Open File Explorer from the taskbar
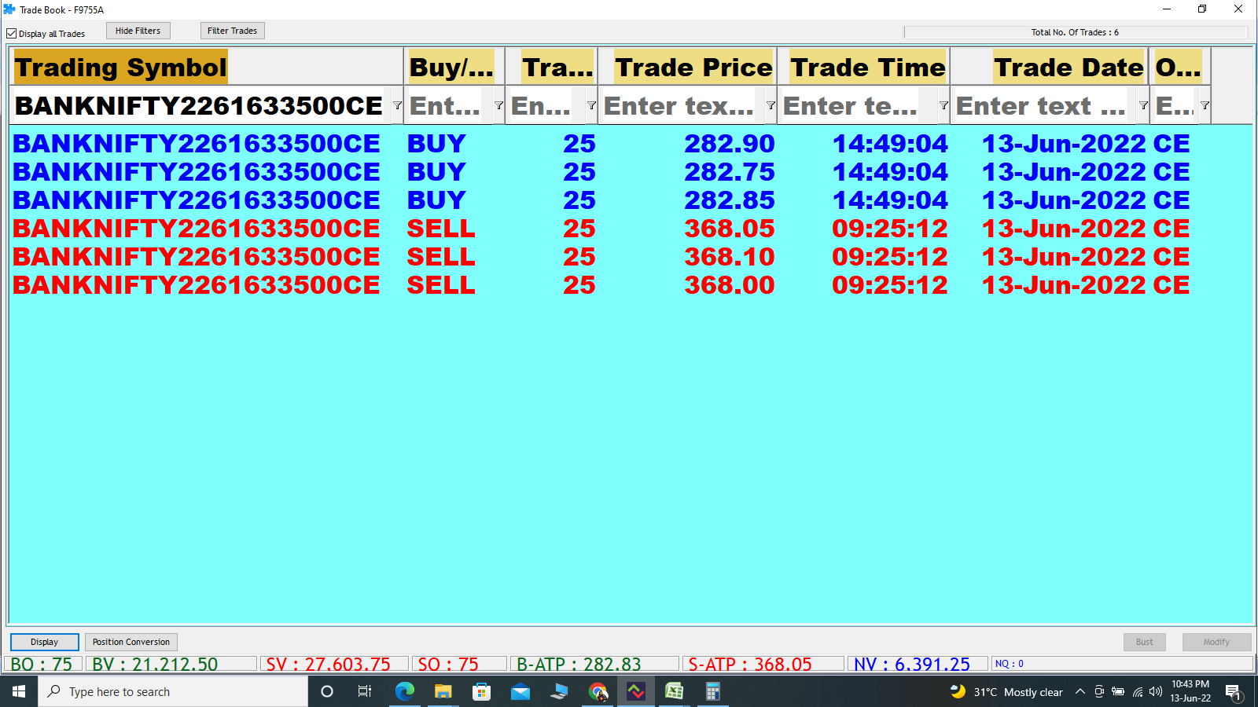Image resolution: width=1258 pixels, height=707 pixels. point(443,691)
